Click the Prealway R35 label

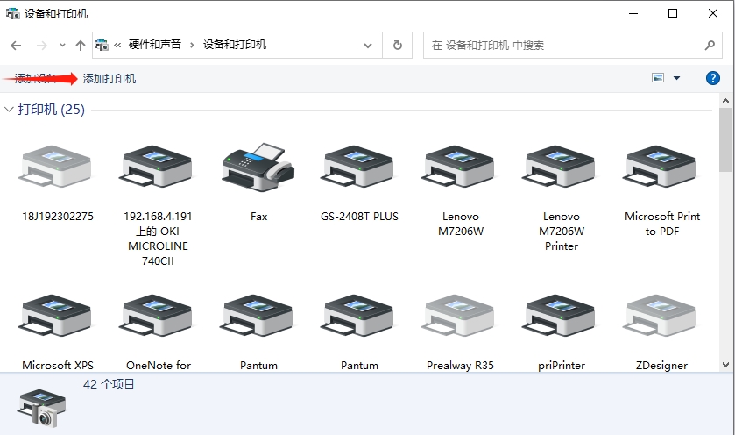tap(460, 365)
